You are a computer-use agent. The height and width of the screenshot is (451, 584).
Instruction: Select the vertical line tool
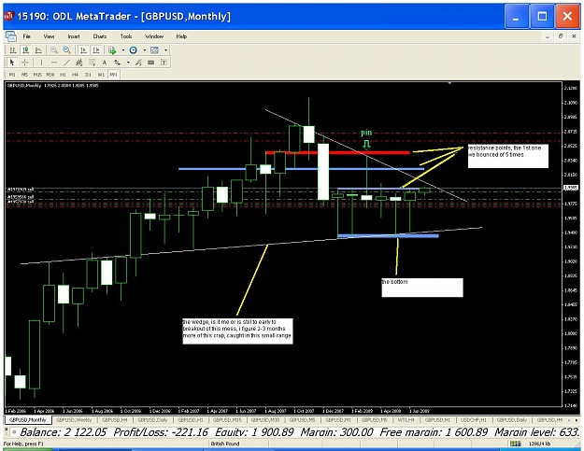click(x=41, y=63)
